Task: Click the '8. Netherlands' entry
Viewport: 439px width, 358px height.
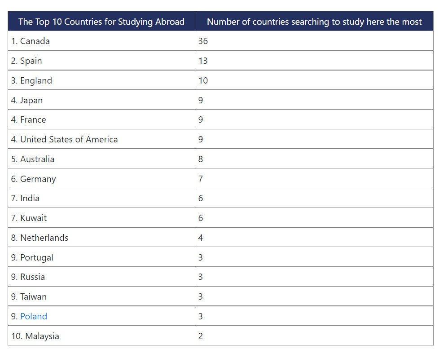Action: click(x=101, y=238)
